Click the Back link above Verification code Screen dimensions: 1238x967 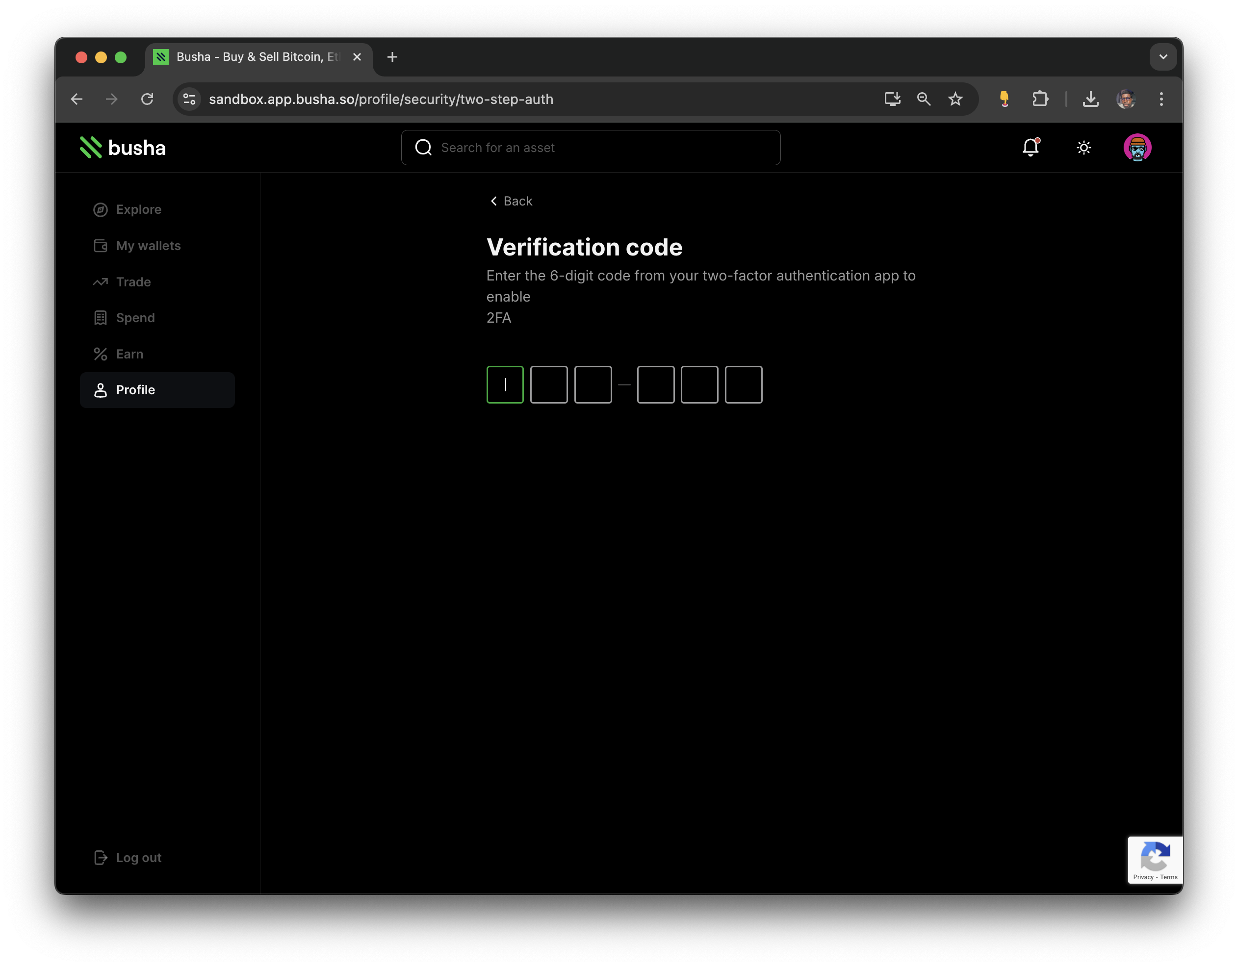pyautogui.click(x=510, y=201)
